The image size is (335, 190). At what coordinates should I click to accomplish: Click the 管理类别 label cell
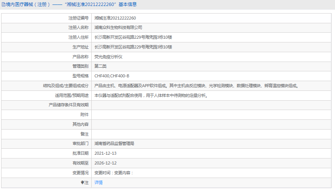(x=46, y=66)
